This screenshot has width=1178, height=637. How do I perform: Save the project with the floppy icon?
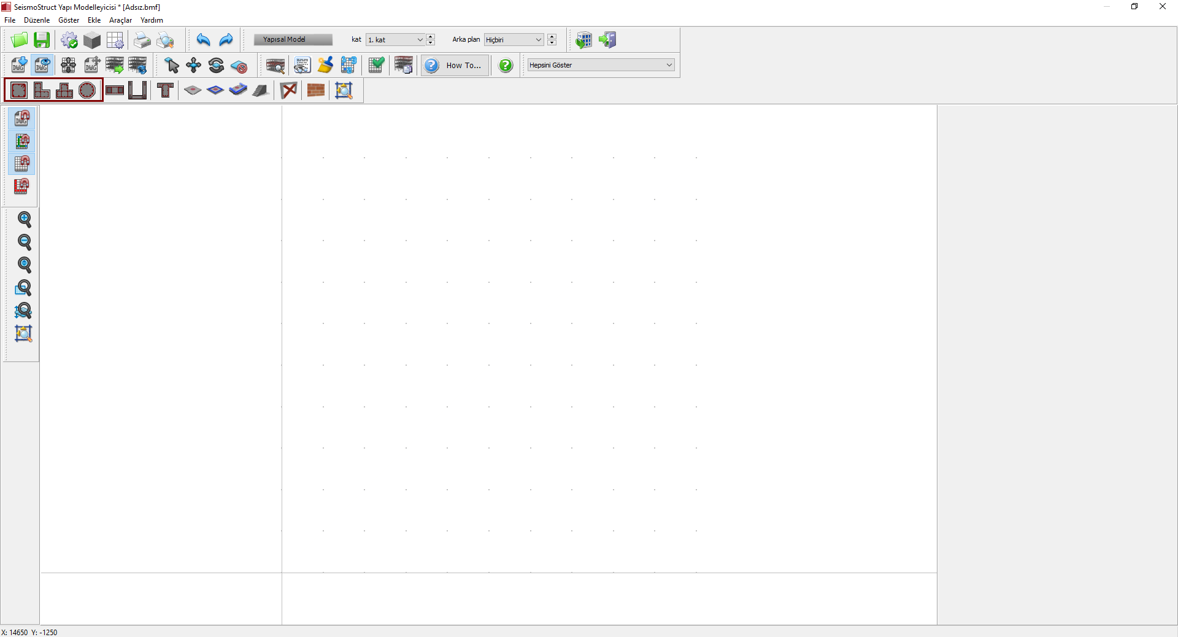(x=42, y=40)
